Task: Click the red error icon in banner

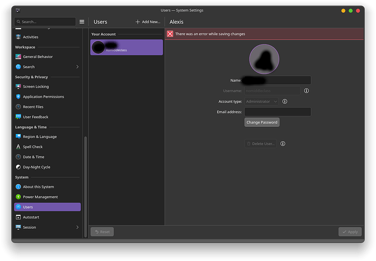Action: 170,34
